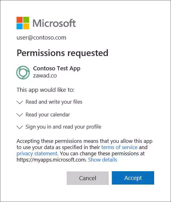Click the Microsoft four-square logo

(23, 23)
